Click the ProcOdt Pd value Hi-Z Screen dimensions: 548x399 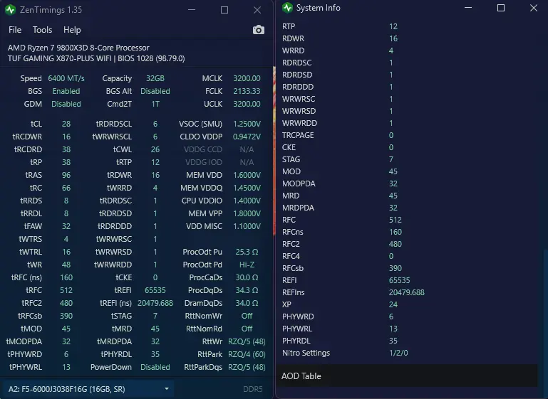[247, 265]
